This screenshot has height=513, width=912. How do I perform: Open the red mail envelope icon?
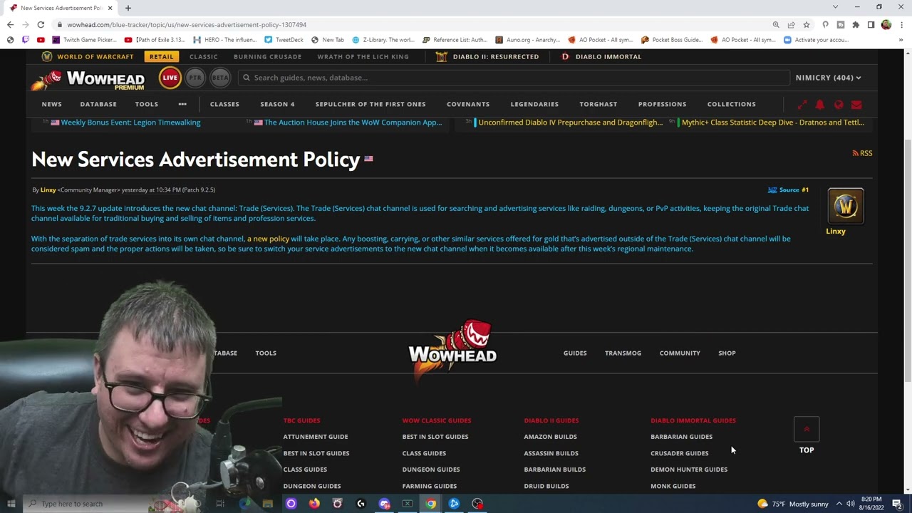pos(856,105)
